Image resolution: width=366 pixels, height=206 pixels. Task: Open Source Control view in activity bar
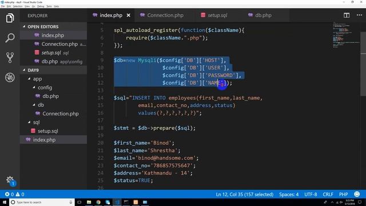click(x=10, y=57)
